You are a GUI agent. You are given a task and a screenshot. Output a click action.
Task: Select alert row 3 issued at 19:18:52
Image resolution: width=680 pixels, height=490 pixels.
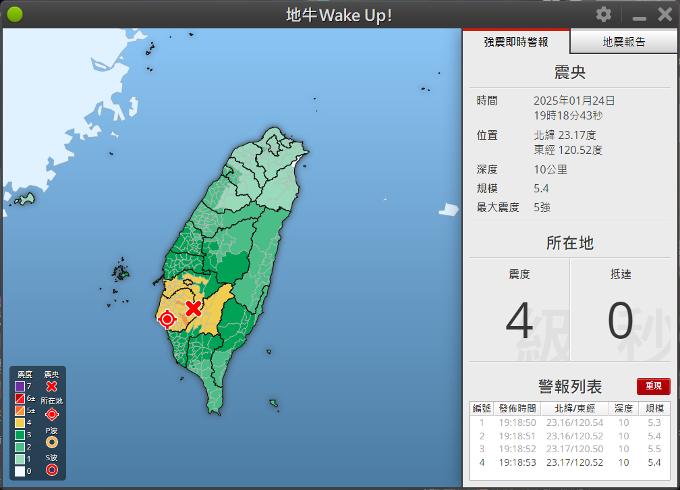(570, 449)
